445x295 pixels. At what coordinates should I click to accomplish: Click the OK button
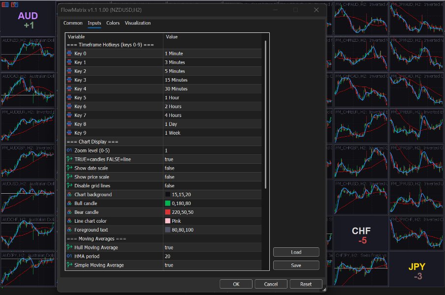pyautogui.click(x=236, y=284)
